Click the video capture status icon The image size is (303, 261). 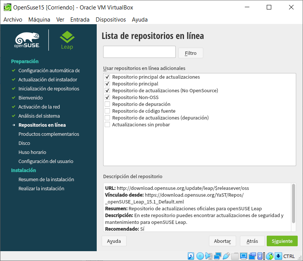252,256
